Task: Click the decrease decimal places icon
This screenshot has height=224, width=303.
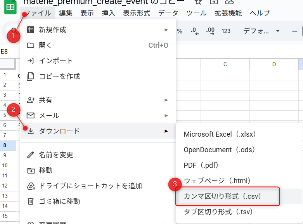Action: 195,31
